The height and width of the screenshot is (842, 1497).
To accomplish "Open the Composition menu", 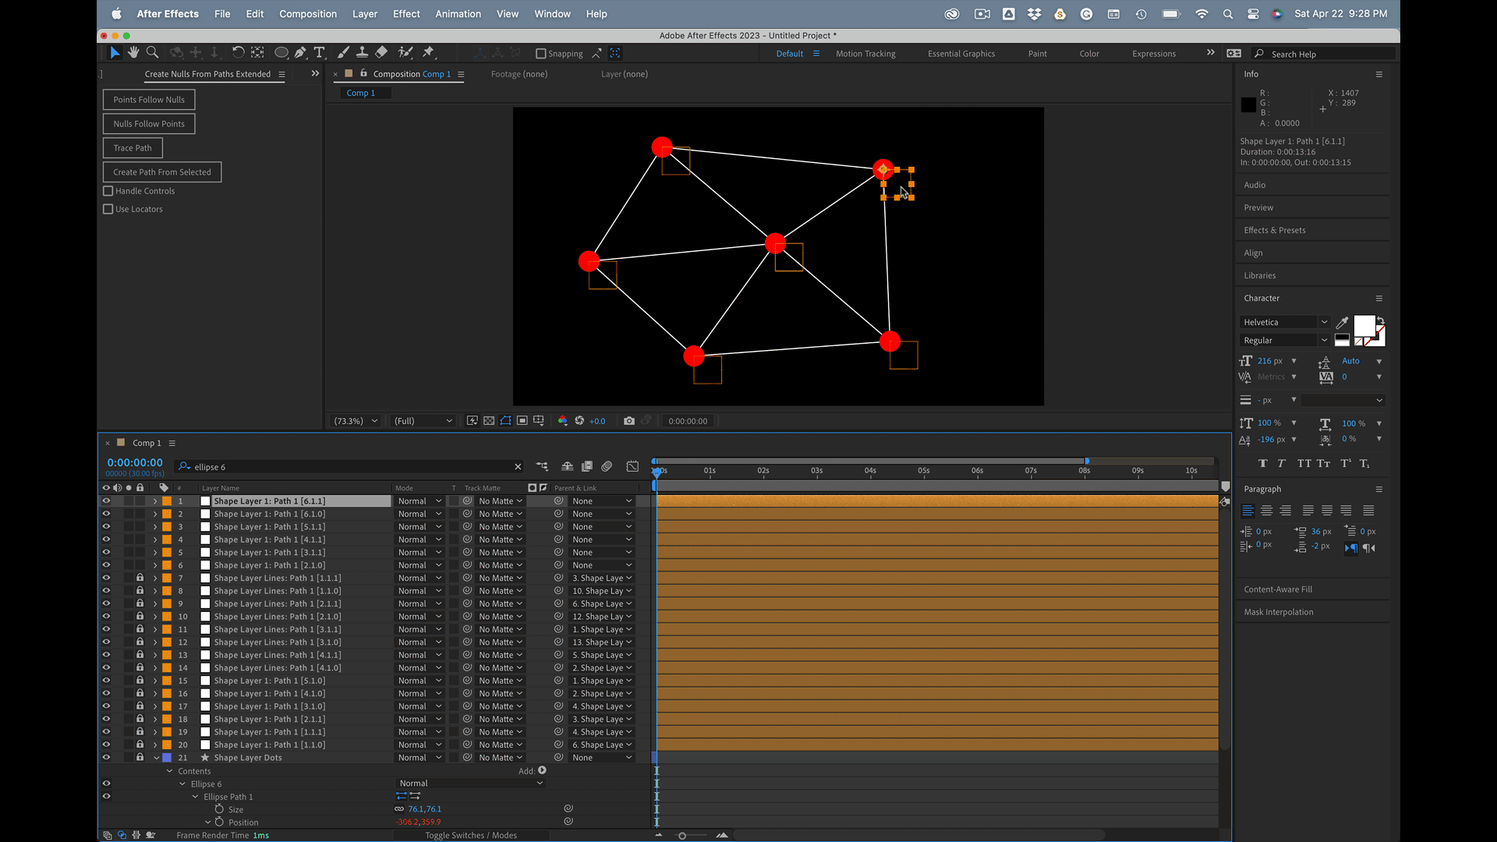I will coord(308,14).
